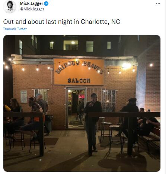Image resolution: width=166 pixels, height=174 pixels.
Task: Open the attached saloon photo
Action: click(x=82, y=103)
